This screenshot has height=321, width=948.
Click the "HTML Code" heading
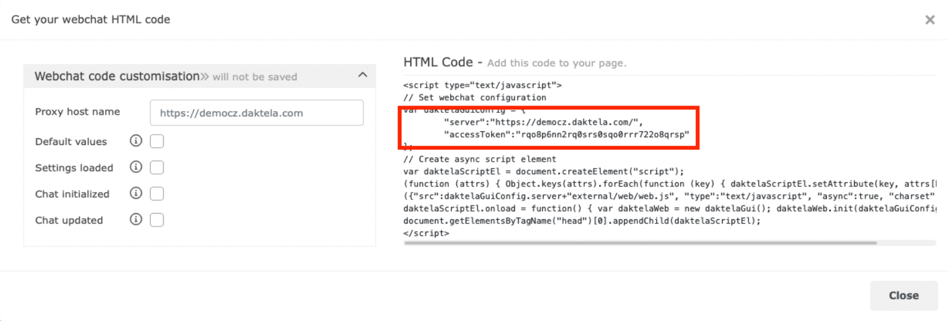point(438,62)
